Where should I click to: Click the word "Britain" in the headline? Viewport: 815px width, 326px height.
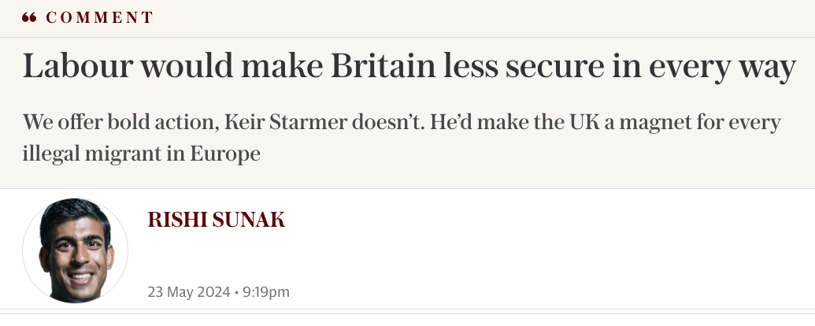382,68
